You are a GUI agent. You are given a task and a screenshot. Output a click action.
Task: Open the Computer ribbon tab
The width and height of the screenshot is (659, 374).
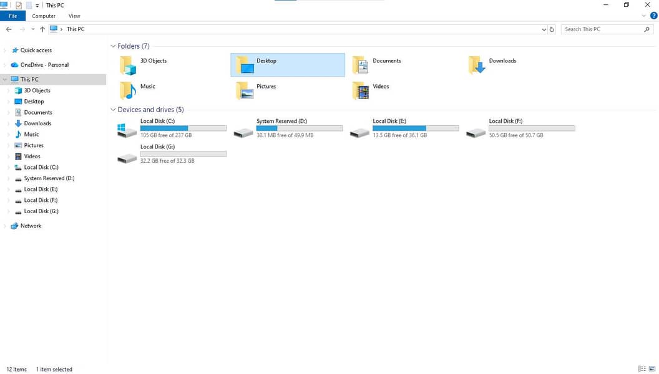coord(44,16)
